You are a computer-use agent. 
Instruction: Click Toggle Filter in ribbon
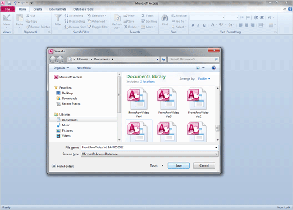click(98, 27)
